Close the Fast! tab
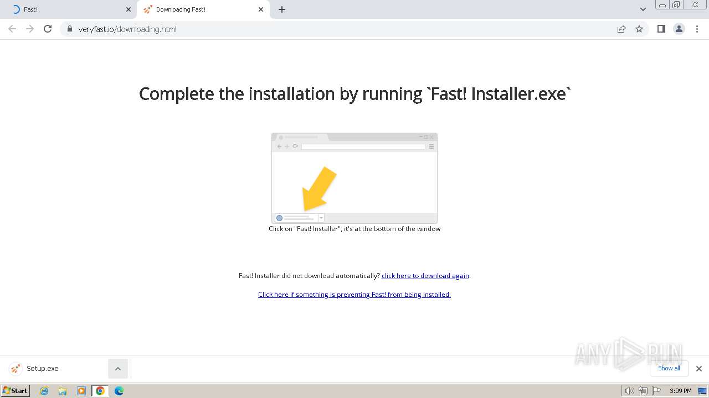 (129, 9)
